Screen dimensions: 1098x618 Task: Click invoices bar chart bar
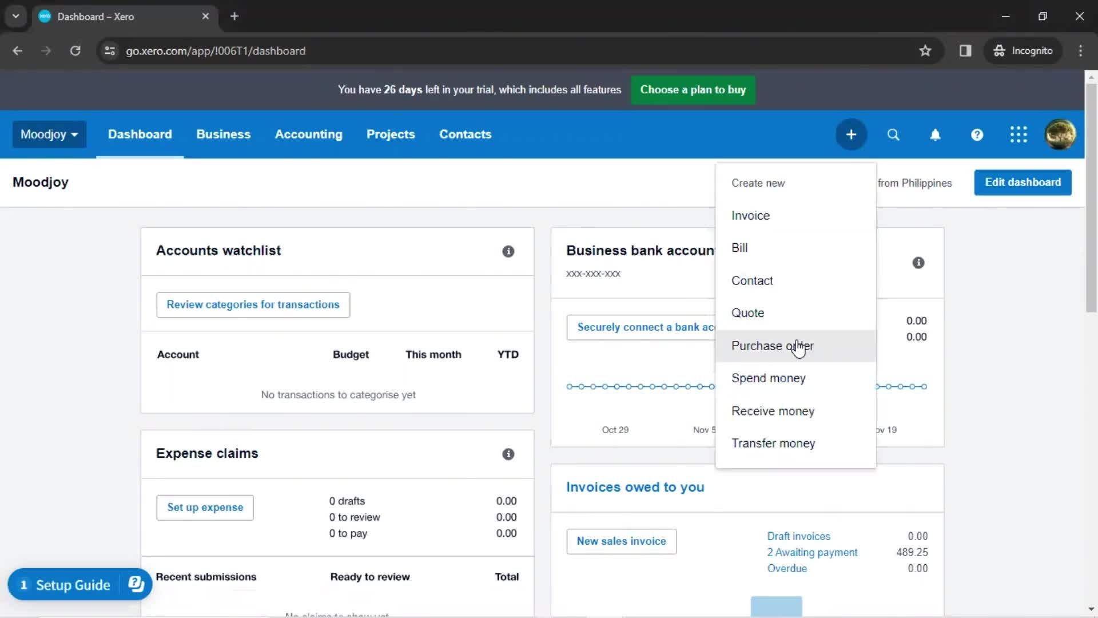[x=776, y=607]
